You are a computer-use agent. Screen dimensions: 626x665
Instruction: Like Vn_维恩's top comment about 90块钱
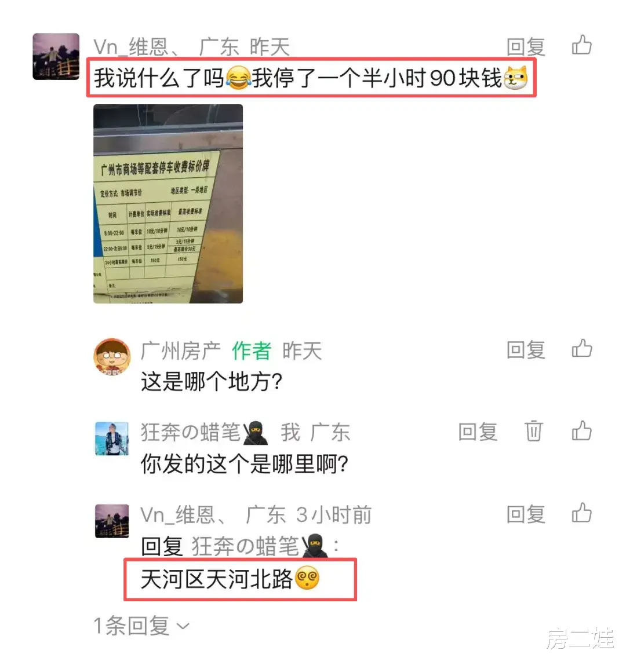[581, 45]
